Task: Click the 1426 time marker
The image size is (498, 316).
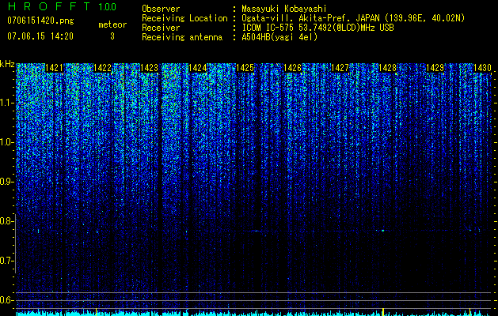Action: 292,68
